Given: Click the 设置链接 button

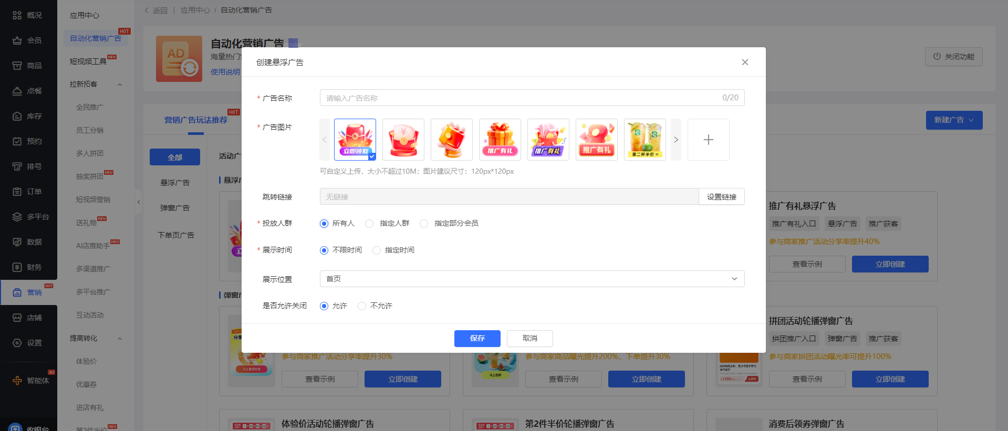Looking at the screenshot, I should coord(721,197).
